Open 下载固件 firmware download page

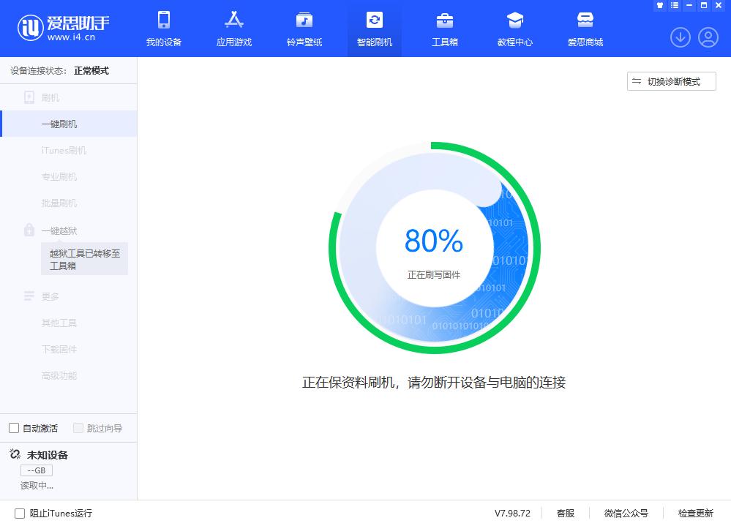(x=59, y=349)
